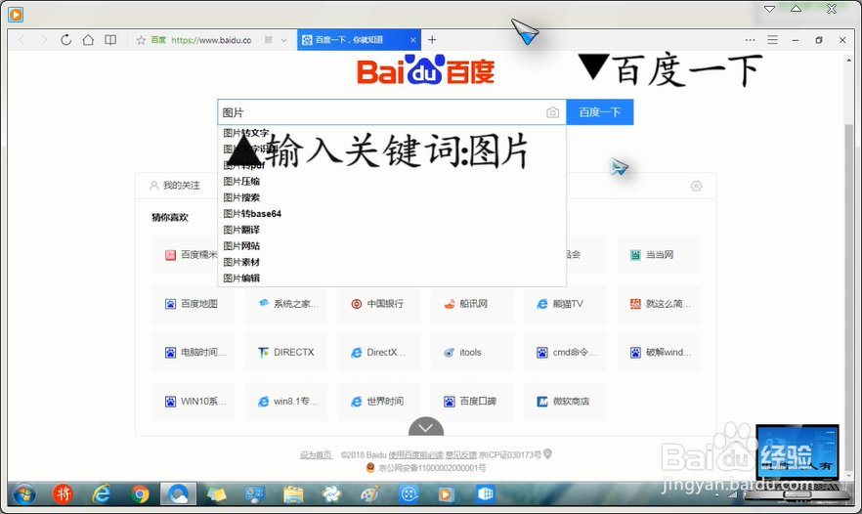862x514 pixels.
Task: Open the browser three-dots more menu
Action: click(x=750, y=40)
